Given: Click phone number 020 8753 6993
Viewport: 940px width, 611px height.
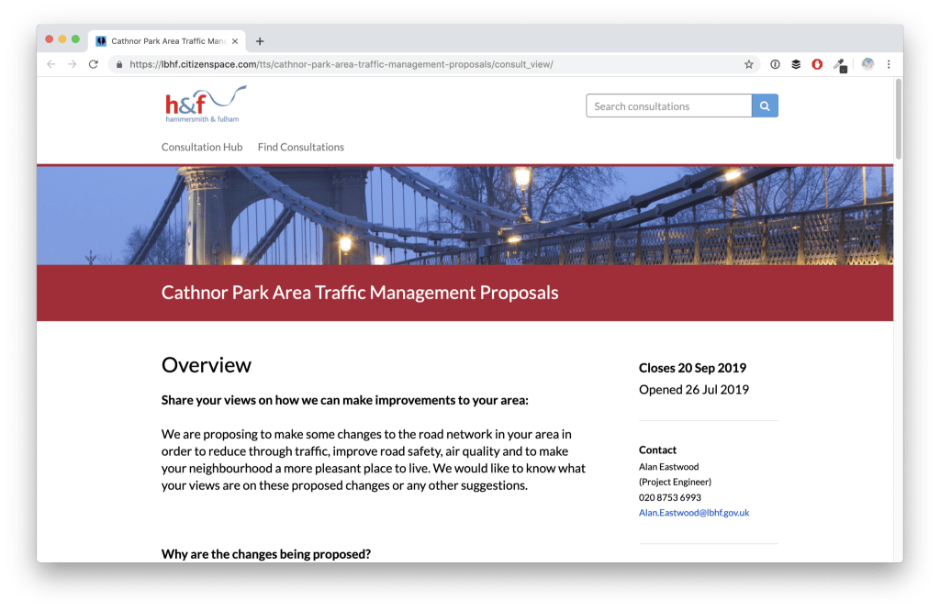Looking at the screenshot, I should coord(669,497).
